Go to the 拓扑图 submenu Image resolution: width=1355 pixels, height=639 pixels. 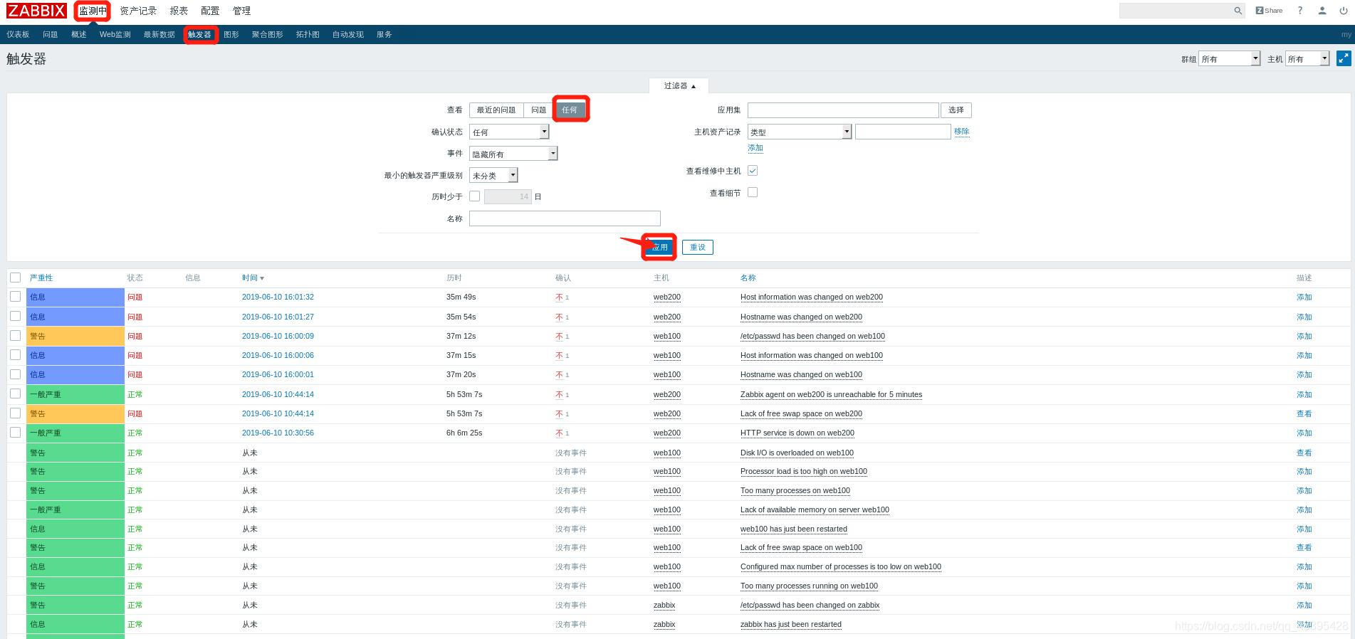pyautogui.click(x=308, y=34)
